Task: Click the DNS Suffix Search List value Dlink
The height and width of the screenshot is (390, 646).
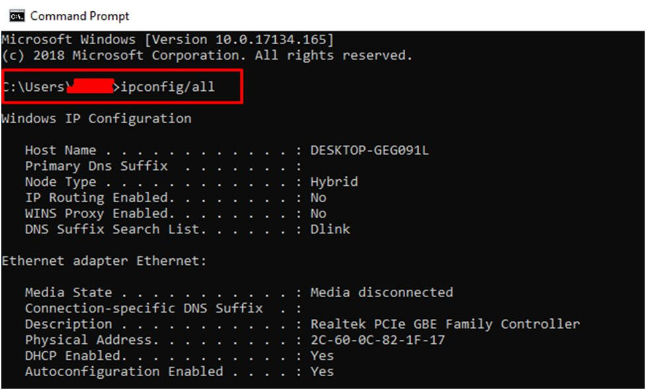Action: pos(330,229)
